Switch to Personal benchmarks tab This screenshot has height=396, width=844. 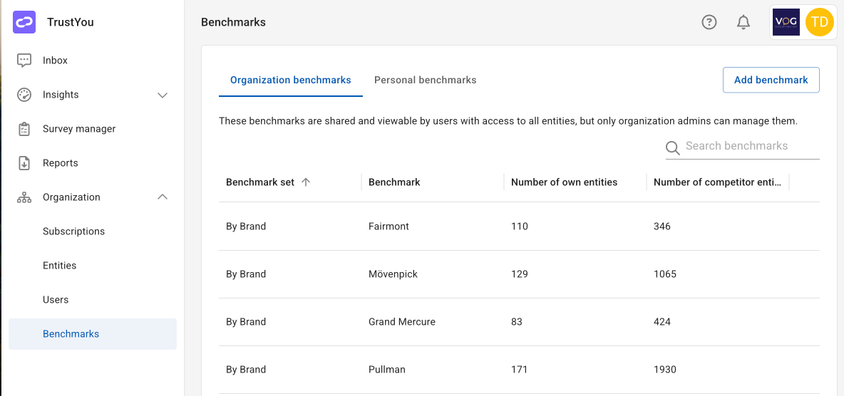pyautogui.click(x=426, y=80)
